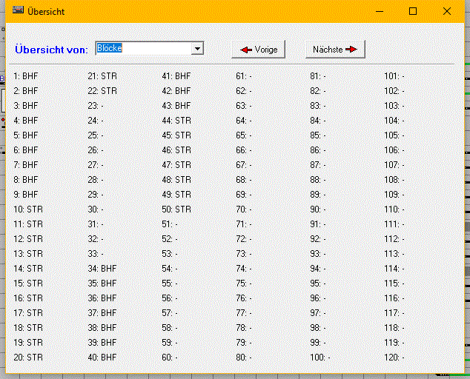Select entry "10: STR"

pyautogui.click(x=28, y=209)
